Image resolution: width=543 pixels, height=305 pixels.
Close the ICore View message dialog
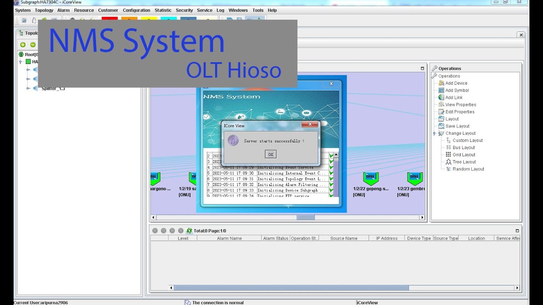point(310,124)
